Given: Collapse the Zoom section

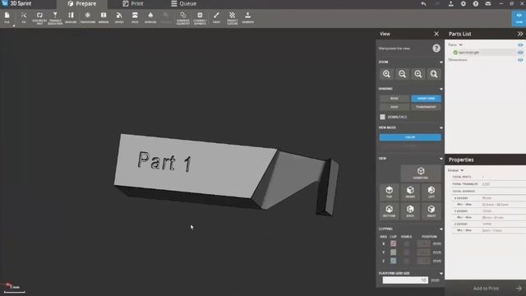Looking at the screenshot, I should [x=441, y=62].
